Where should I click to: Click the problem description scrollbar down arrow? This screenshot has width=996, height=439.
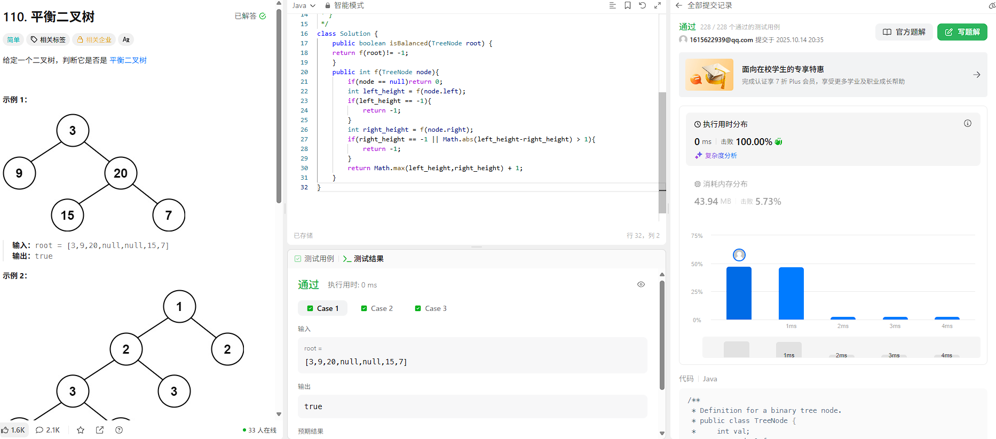click(x=279, y=414)
